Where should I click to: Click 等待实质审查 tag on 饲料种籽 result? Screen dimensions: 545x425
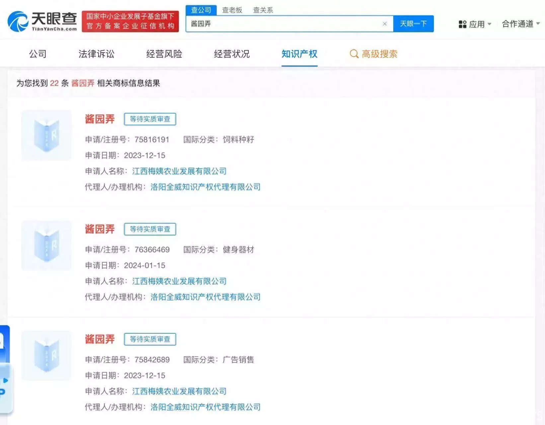click(150, 119)
